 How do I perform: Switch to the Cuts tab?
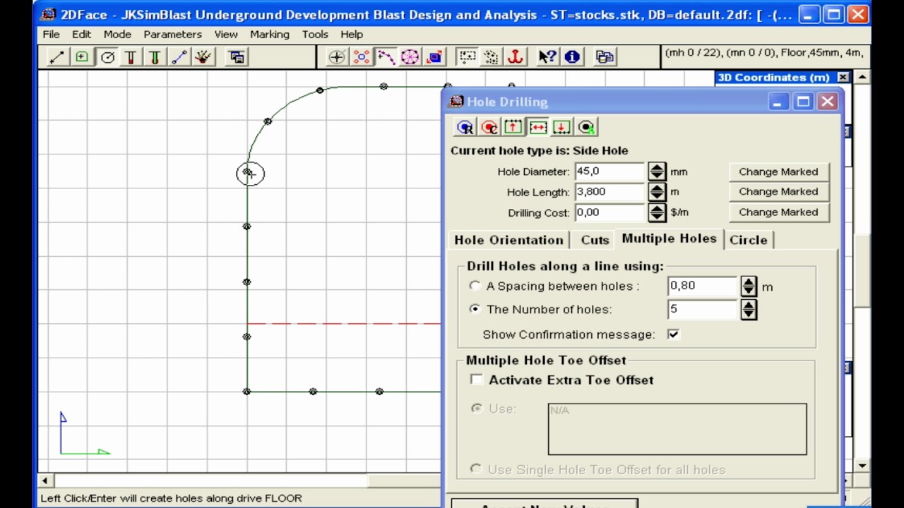(x=595, y=240)
